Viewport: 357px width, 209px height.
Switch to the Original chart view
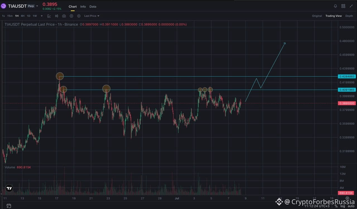coord(317,16)
